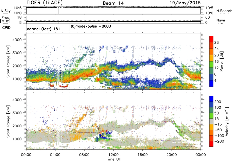232x161 pixels.
Task: Click the frequency axis value '18'
Action: 19,17
